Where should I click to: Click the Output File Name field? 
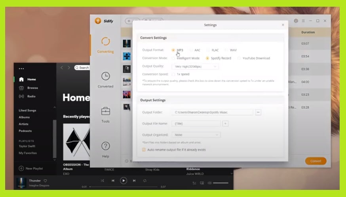point(196,124)
